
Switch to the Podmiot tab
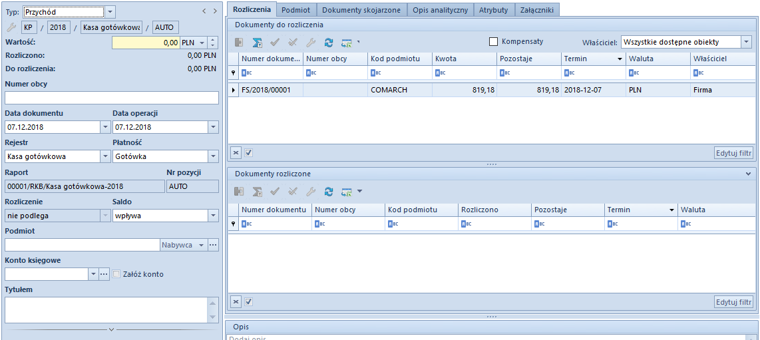click(x=295, y=9)
